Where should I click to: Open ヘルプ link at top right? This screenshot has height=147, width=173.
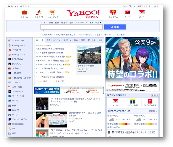155,6
